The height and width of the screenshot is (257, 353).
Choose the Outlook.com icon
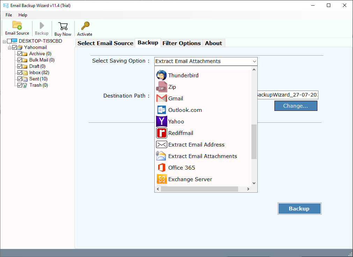click(161, 110)
